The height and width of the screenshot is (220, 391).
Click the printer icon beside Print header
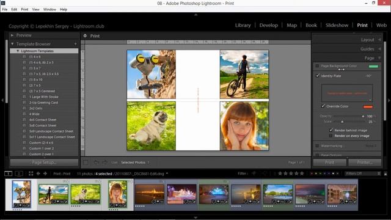[x=85, y=36]
